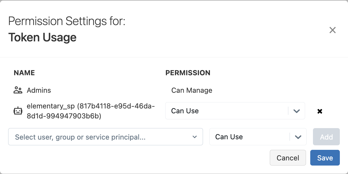Click the chevron on the new entry permission dropdown
The width and height of the screenshot is (348, 174).
[298, 137]
